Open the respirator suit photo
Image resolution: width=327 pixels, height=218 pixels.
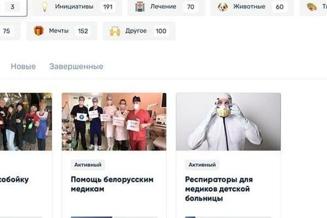[228, 122]
